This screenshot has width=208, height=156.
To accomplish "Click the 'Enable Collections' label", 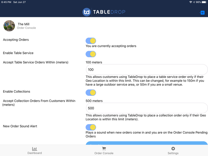I will (17, 92).
